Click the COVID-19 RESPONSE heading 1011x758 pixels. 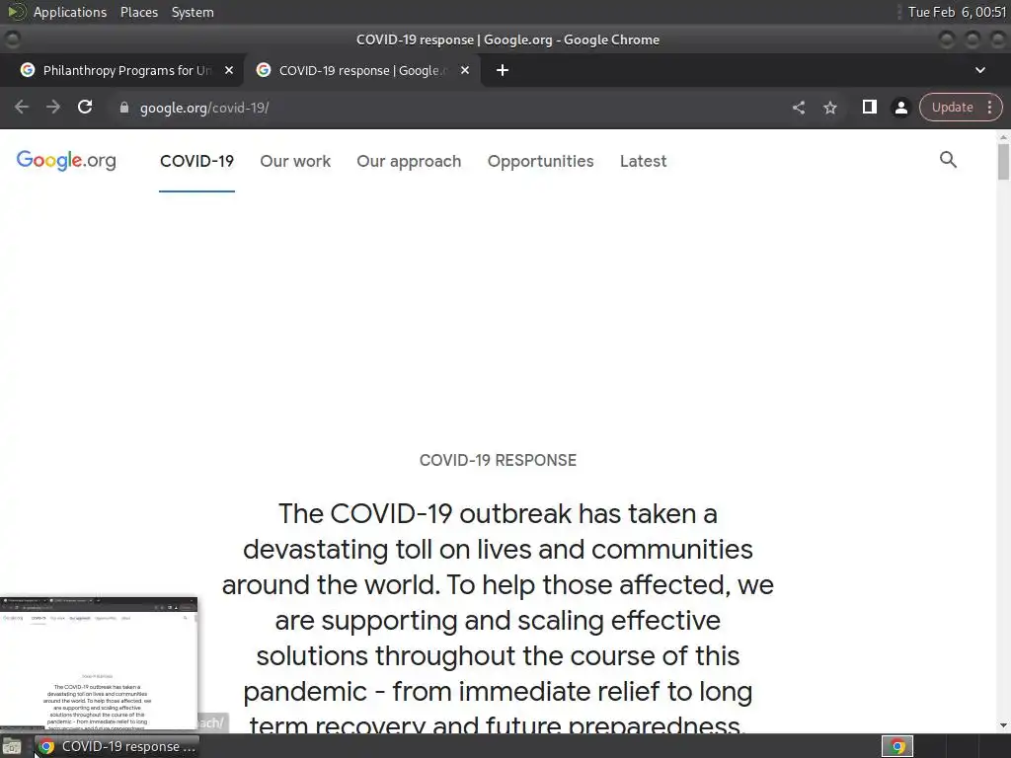tap(498, 460)
